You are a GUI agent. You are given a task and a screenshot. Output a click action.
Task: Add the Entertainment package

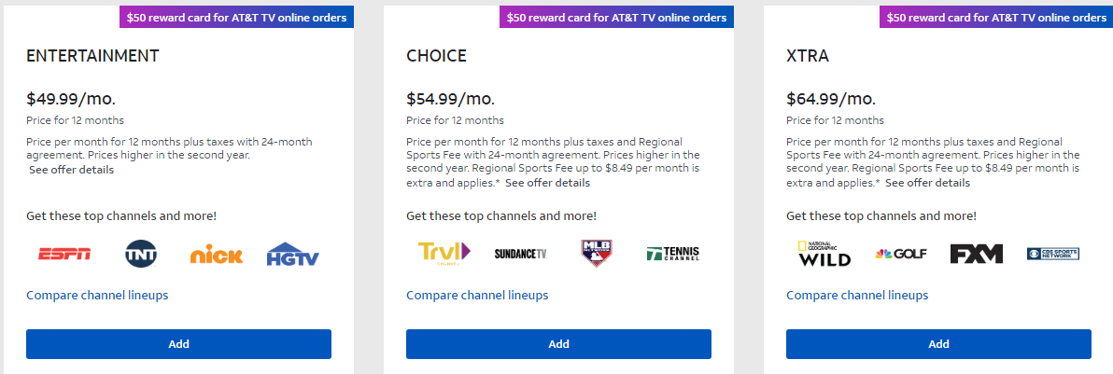point(178,344)
